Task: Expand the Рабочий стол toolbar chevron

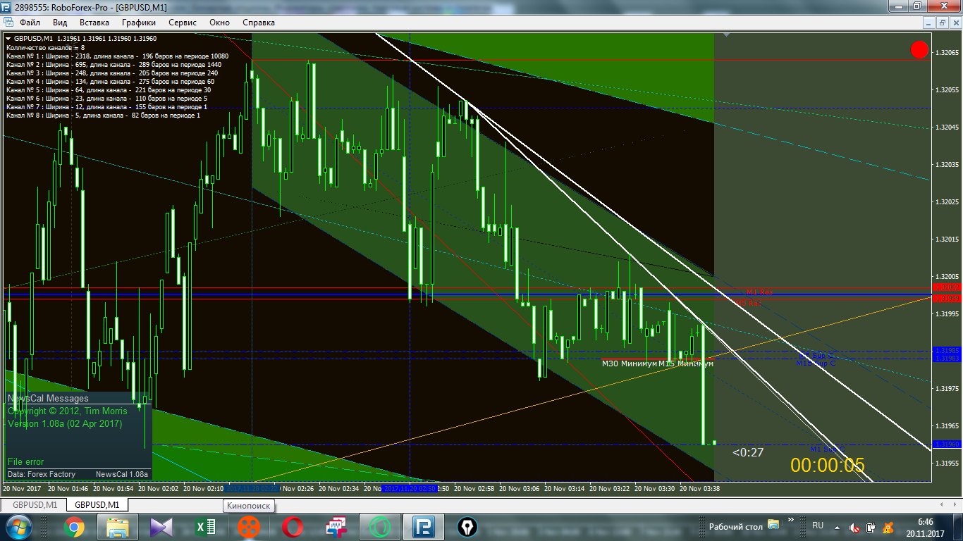Action: [x=792, y=519]
